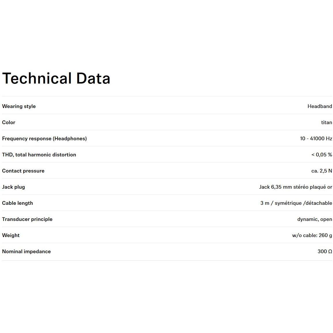
Task: Click the Wearing style label
Action: click(x=19, y=106)
